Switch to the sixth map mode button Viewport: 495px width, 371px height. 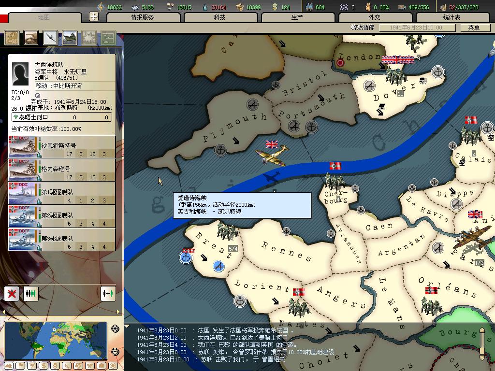tap(67, 366)
